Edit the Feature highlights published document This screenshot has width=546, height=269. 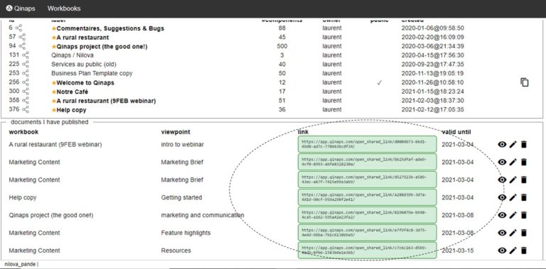click(x=513, y=233)
